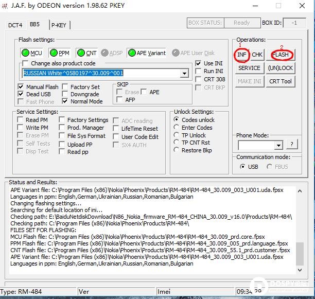The width and height of the screenshot is (315, 299).
Task: Click the 'Changing flashing settings…' log line
Action: click(x=46, y=203)
